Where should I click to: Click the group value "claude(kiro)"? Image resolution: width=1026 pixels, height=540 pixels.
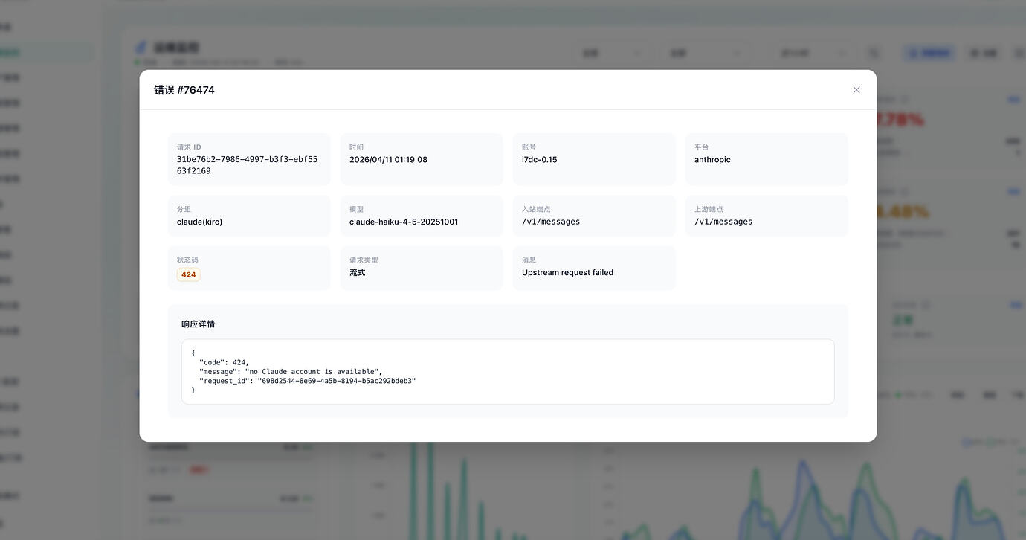point(200,222)
